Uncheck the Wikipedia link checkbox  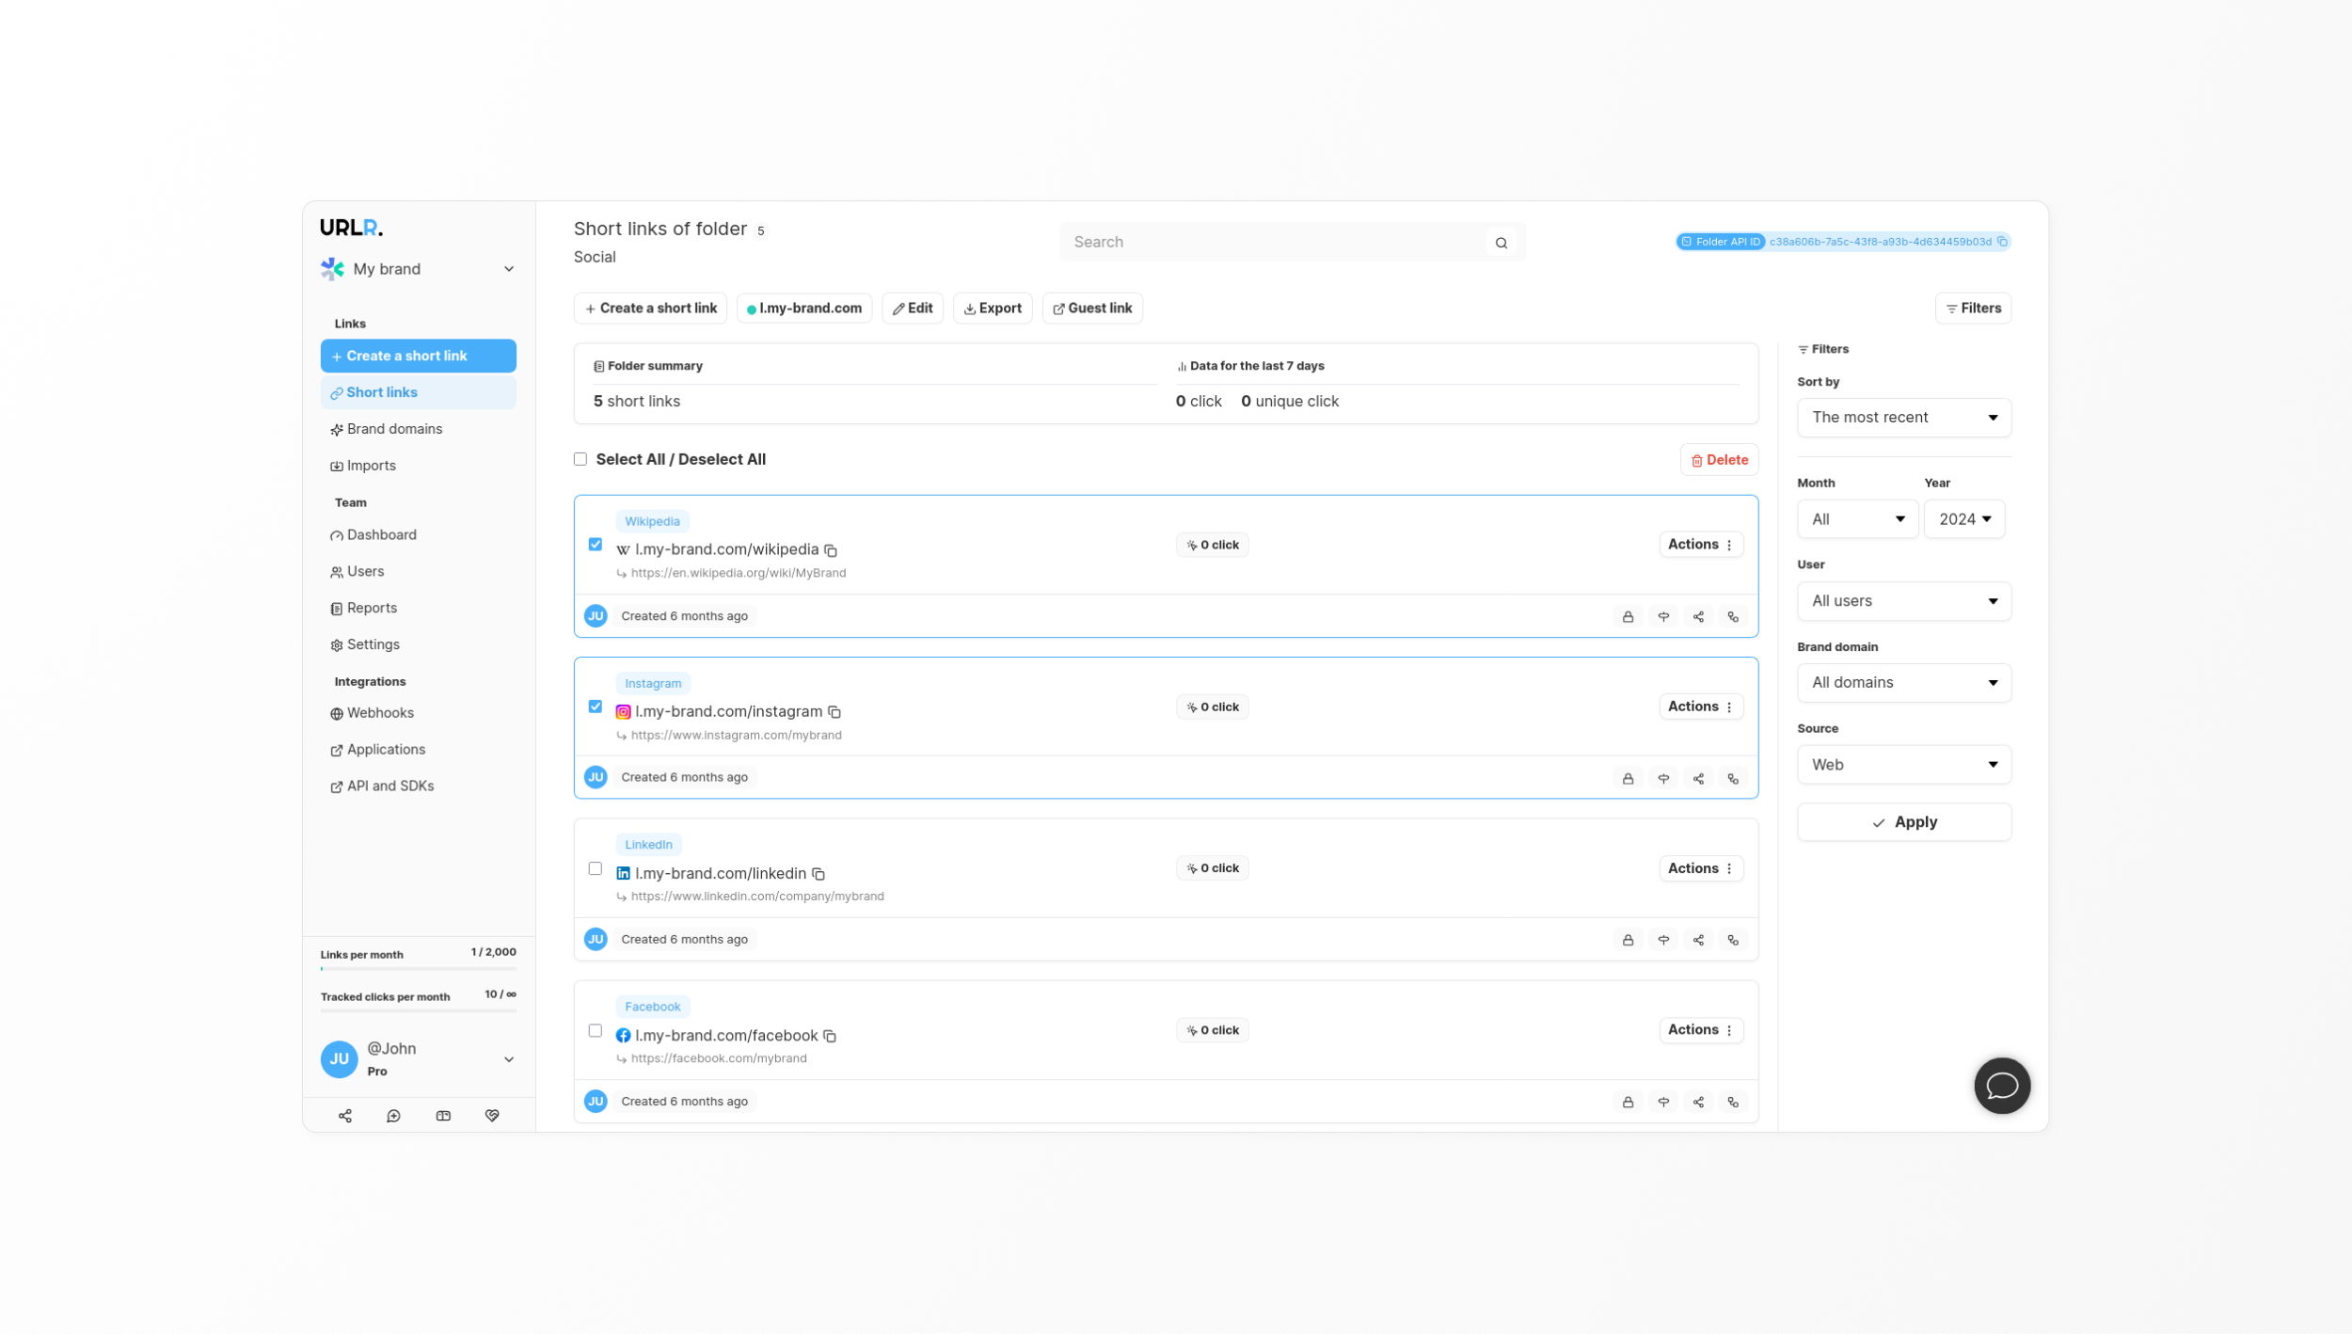click(596, 545)
